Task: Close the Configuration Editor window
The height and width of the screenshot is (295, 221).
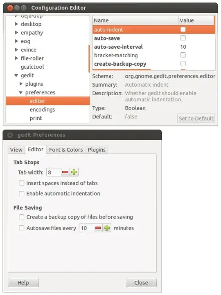Action: 10,8
